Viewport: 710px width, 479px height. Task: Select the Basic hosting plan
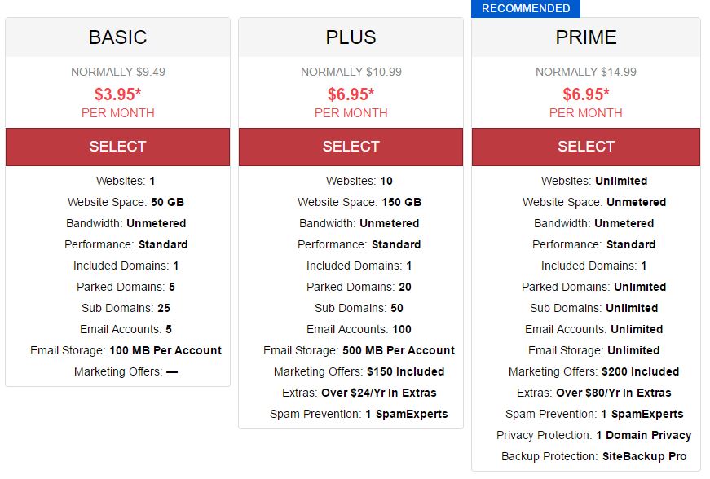pos(117,147)
